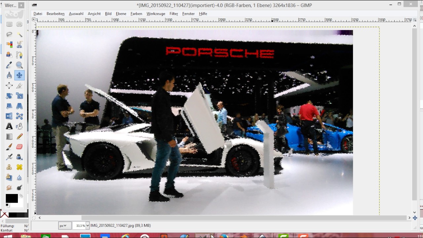Click the navigation preview cross icon
The height and width of the screenshot is (238, 423).
point(415,218)
